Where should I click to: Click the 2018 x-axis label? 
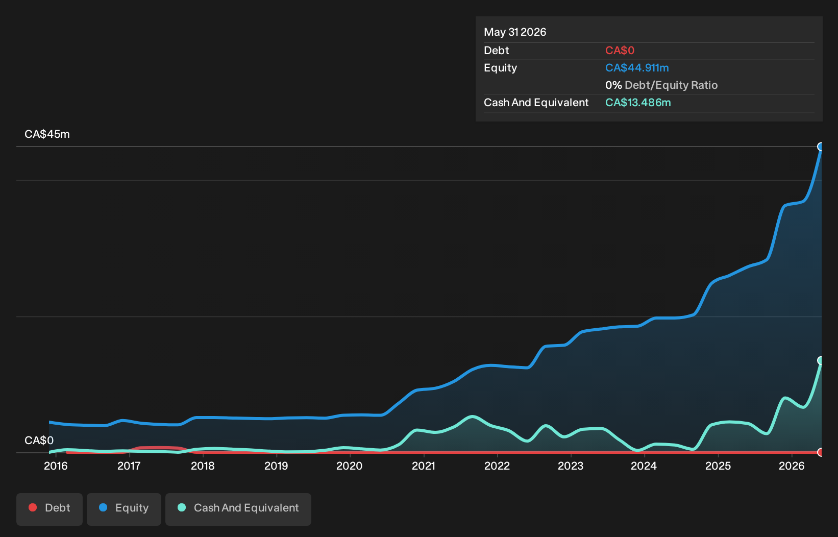203,466
